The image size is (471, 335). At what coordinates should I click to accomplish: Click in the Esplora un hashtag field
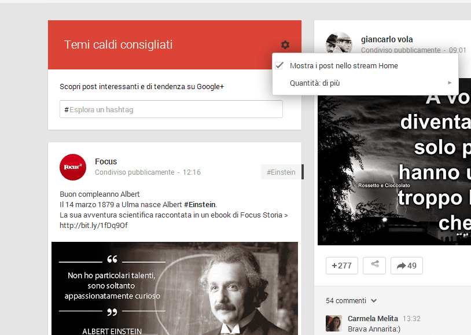click(x=171, y=109)
